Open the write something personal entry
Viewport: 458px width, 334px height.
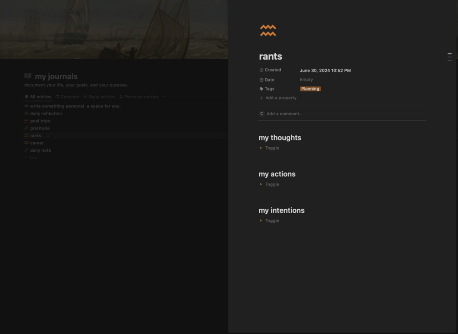(x=75, y=106)
